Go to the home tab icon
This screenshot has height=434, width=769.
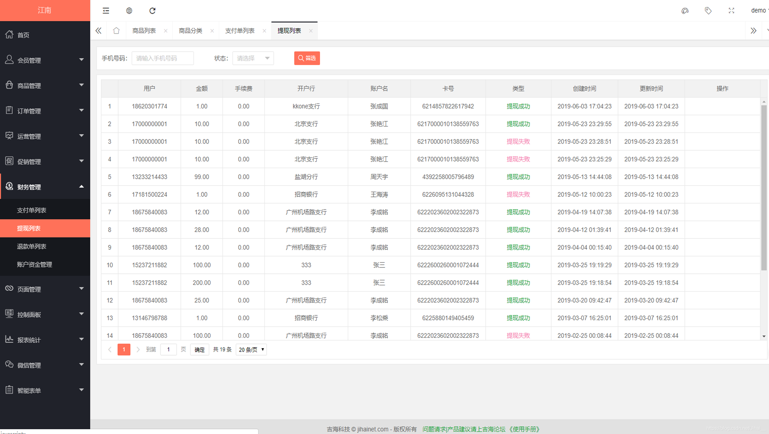pyautogui.click(x=116, y=31)
